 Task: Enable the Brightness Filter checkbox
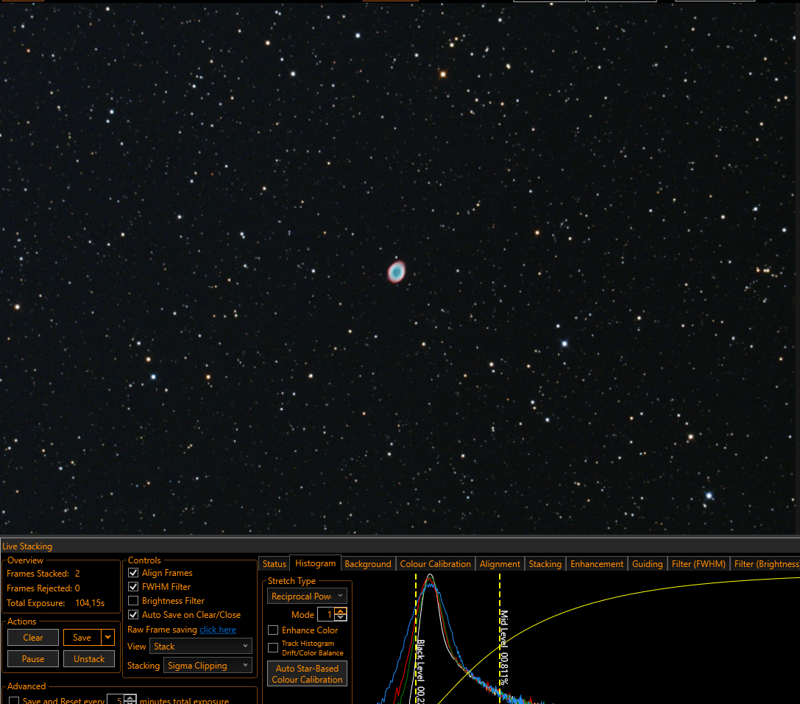point(133,601)
